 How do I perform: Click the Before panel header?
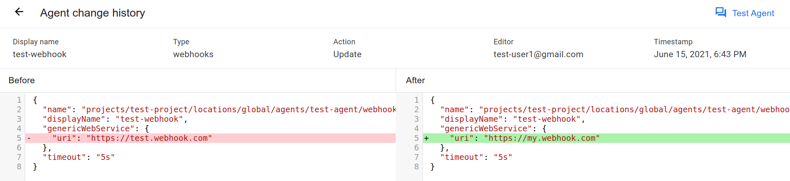pos(22,80)
